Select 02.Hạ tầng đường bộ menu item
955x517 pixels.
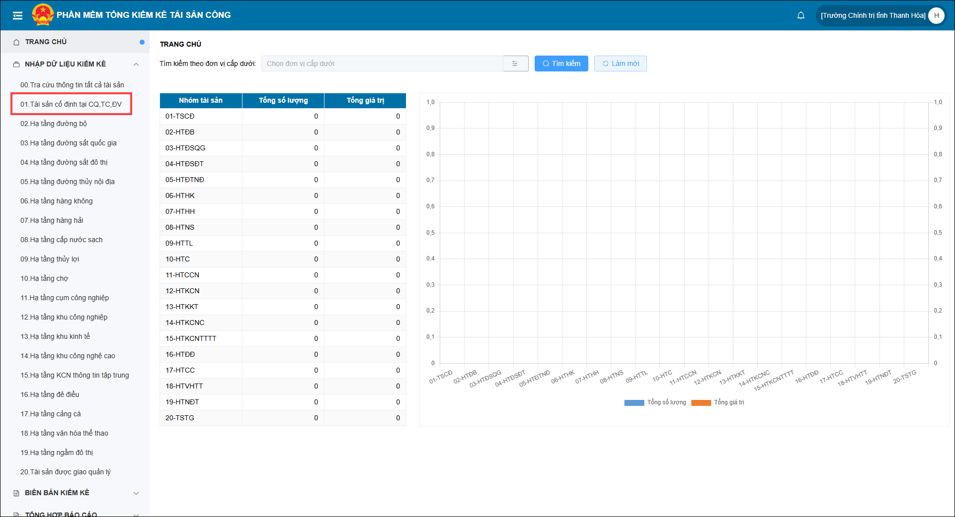[x=54, y=124]
